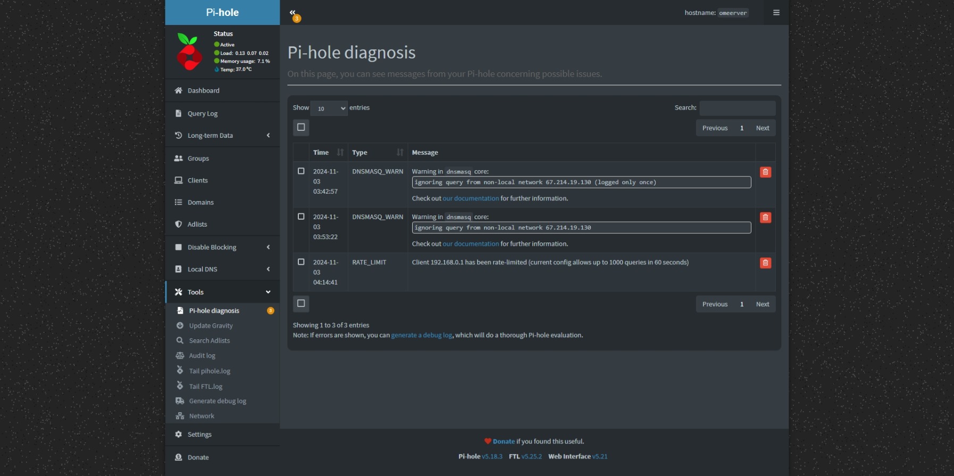Click Pi-hole version v5.18.3 link
The width and height of the screenshot is (954, 476).
click(492, 456)
